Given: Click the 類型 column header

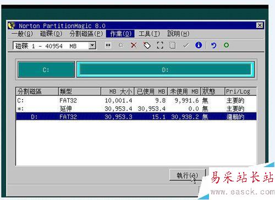Looking at the screenshot, I should 80,92.
